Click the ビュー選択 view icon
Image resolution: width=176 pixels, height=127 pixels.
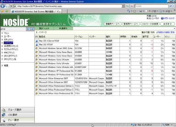click(x=4, y=120)
